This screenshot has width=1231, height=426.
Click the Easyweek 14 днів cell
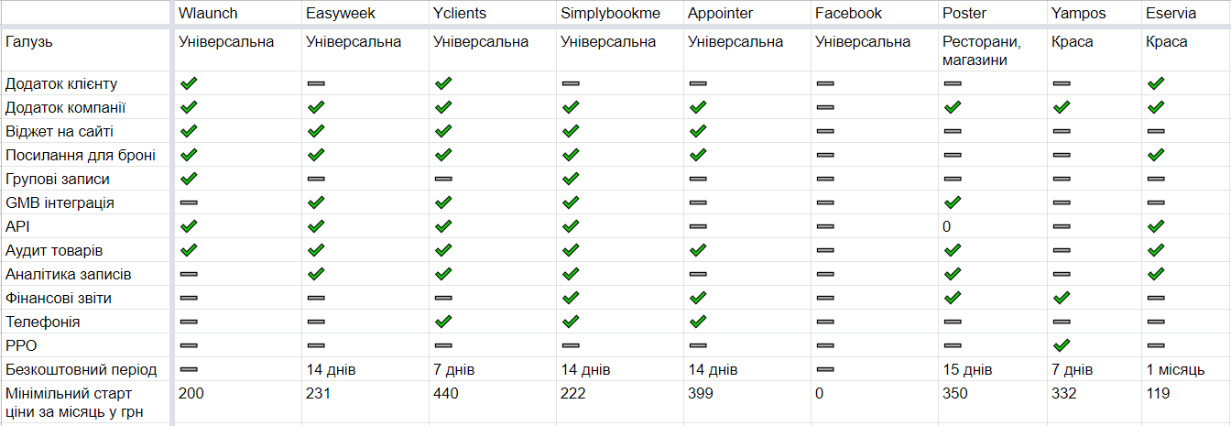365,369
